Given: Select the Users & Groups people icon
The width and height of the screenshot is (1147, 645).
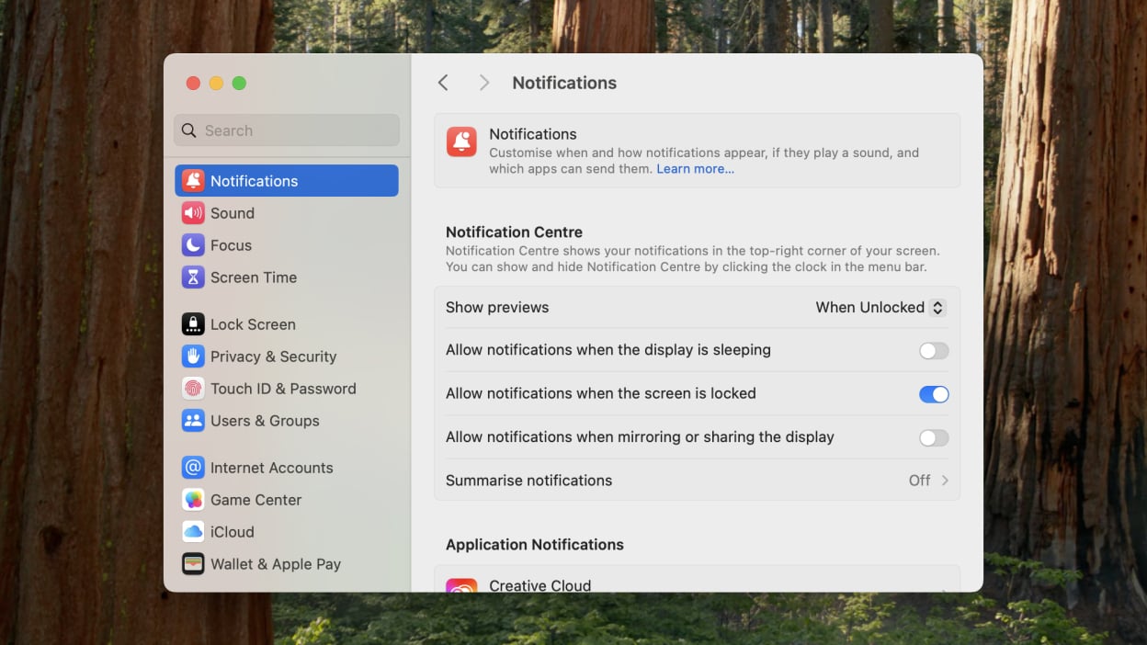Looking at the screenshot, I should tap(193, 421).
